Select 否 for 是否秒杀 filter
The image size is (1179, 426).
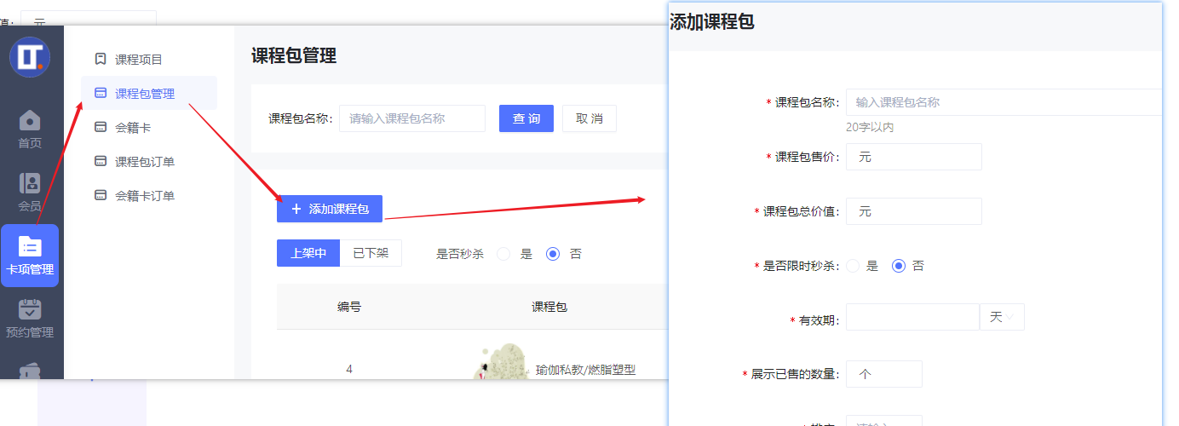point(553,254)
